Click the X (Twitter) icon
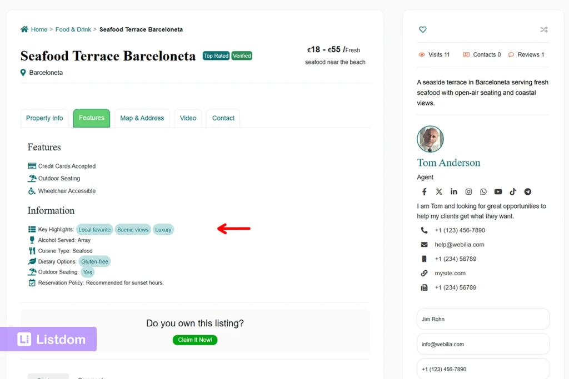Screen dimensions: 569x379 tap(439, 191)
